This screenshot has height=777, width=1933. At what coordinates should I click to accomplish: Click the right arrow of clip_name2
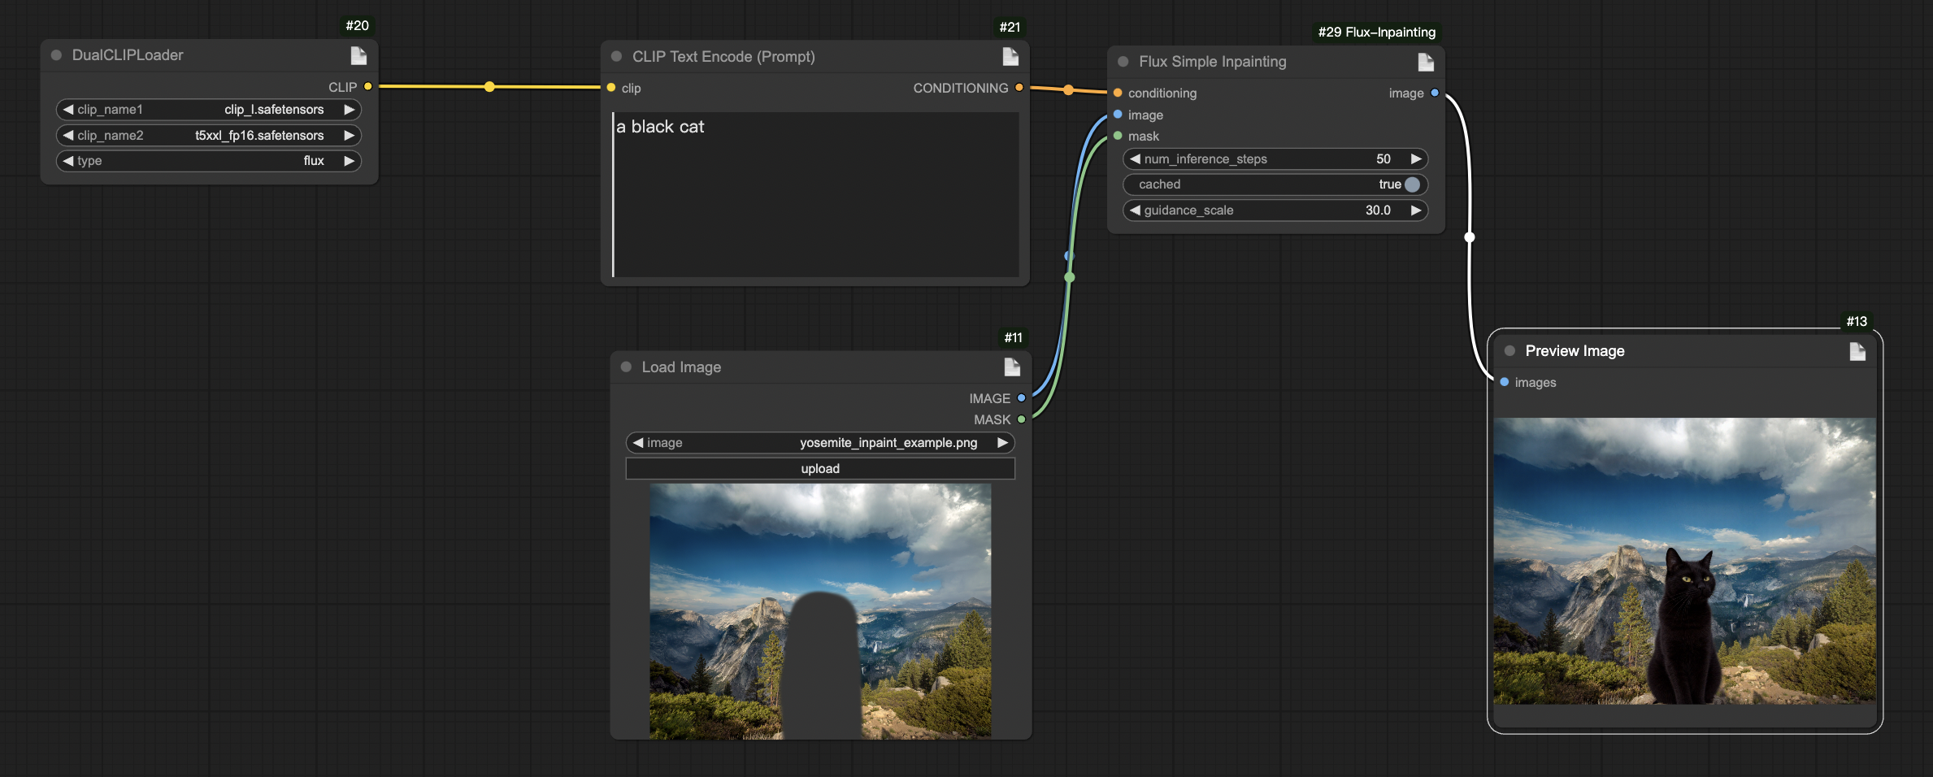[x=350, y=136]
